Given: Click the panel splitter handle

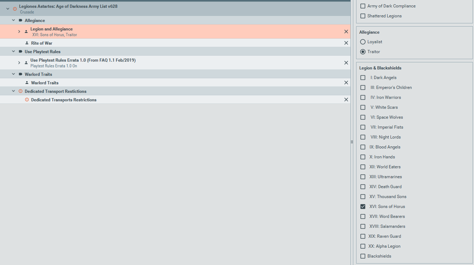Looking at the screenshot, I should (x=352, y=142).
